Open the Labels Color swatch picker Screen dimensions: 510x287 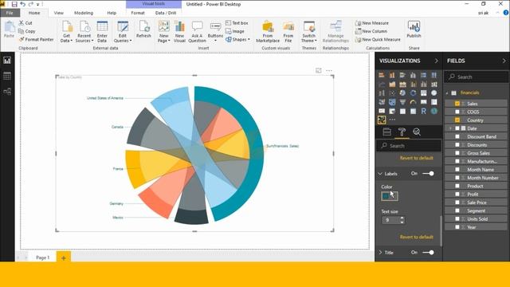(x=389, y=196)
